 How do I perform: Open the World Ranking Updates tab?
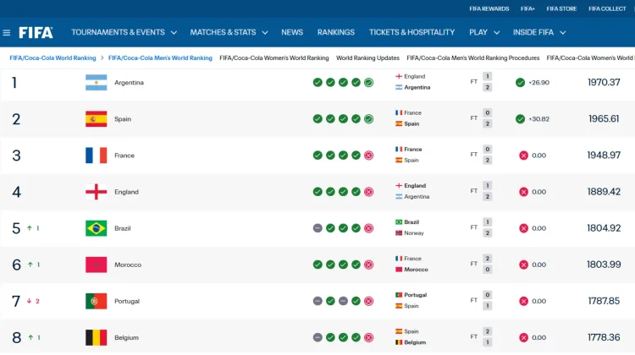click(367, 57)
